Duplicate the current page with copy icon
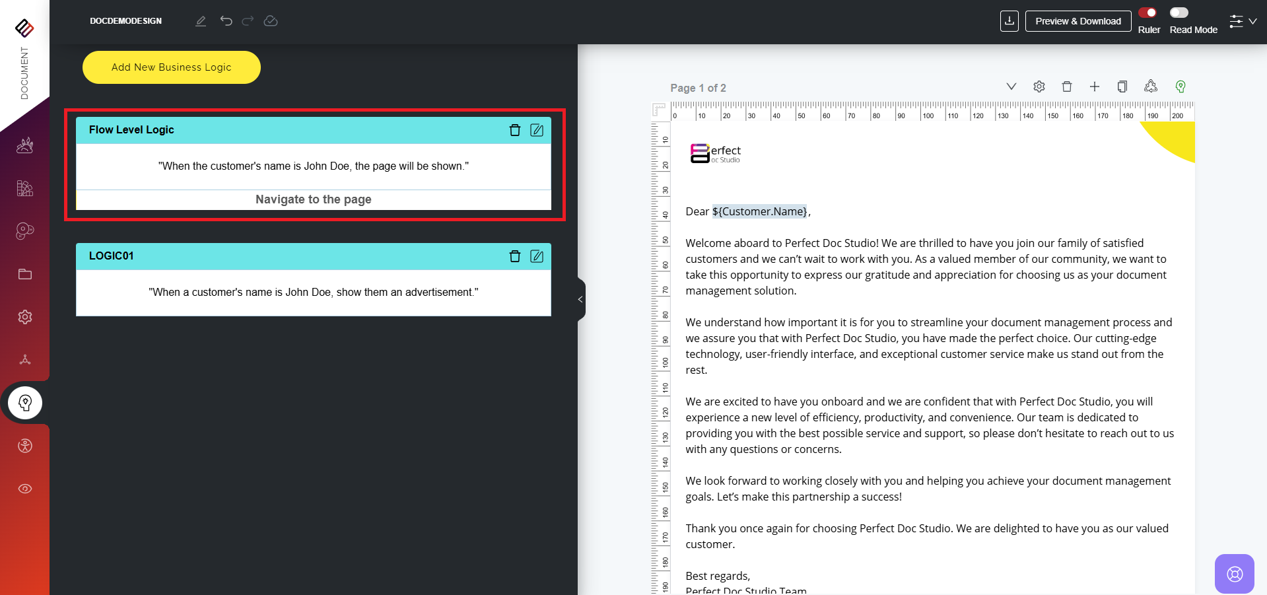The height and width of the screenshot is (595, 1267). [1122, 87]
